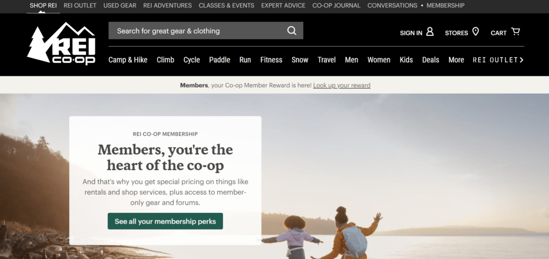The height and width of the screenshot is (259, 549).
Task: Open the Co-op Journal link
Action: tap(337, 5)
